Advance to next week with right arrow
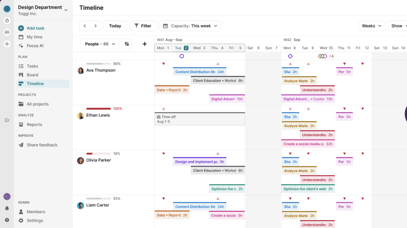 pyautogui.click(x=95, y=26)
